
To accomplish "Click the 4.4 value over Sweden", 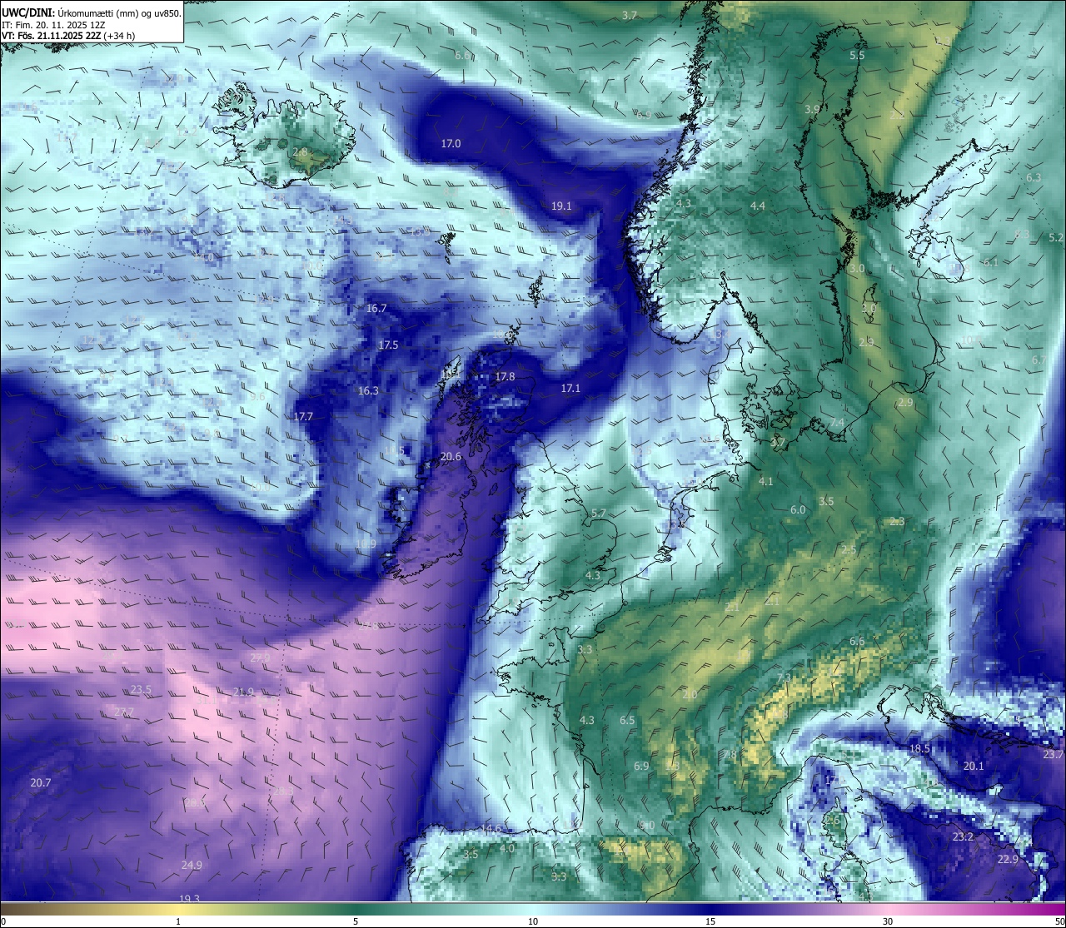I will tap(757, 206).
